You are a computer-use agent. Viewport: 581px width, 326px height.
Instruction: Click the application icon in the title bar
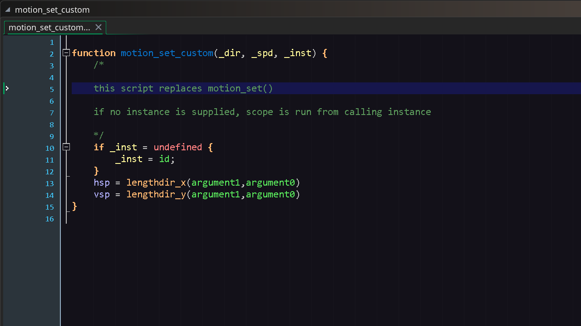point(7,10)
